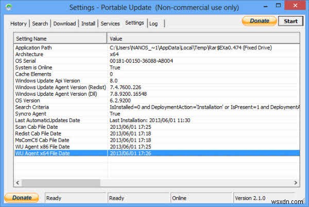This screenshot has height=207, width=309.
Task: Click the IsInstalled=0 search criteria value
Action: click(205, 107)
